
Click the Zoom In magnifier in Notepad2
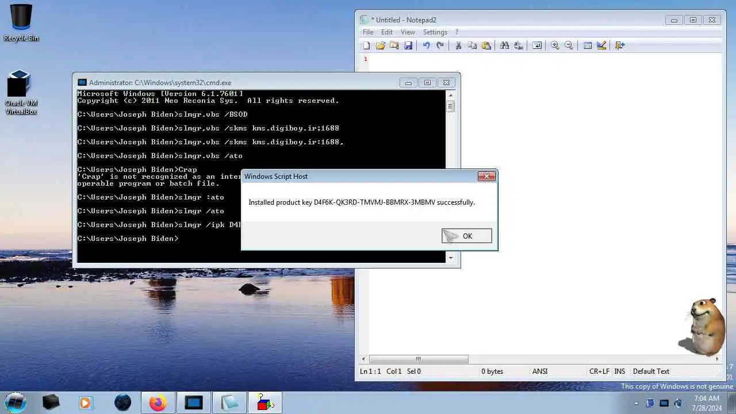click(x=555, y=45)
